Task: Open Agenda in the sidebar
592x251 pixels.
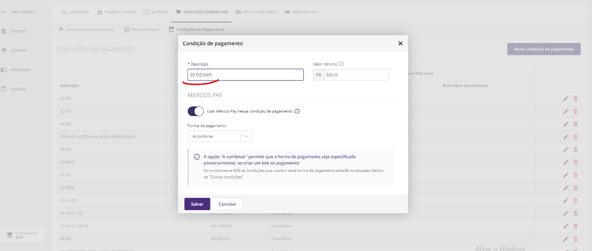Action: [14, 89]
